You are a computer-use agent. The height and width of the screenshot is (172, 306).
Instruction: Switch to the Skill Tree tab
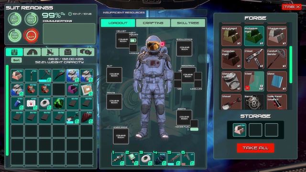tap(188, 23)
